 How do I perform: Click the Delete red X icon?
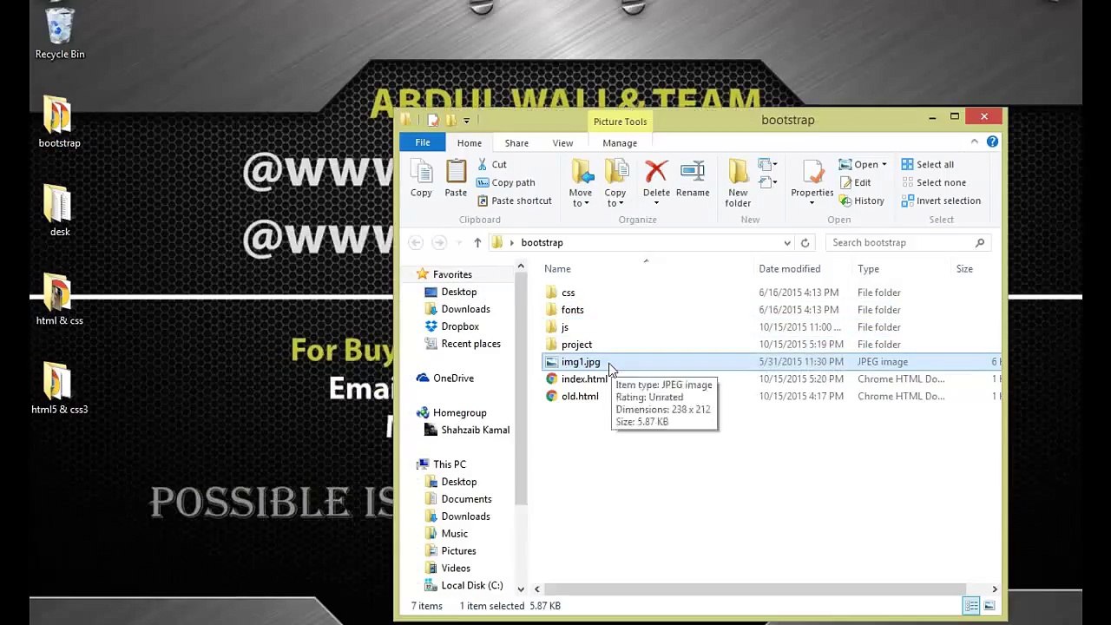pos(656,172)
